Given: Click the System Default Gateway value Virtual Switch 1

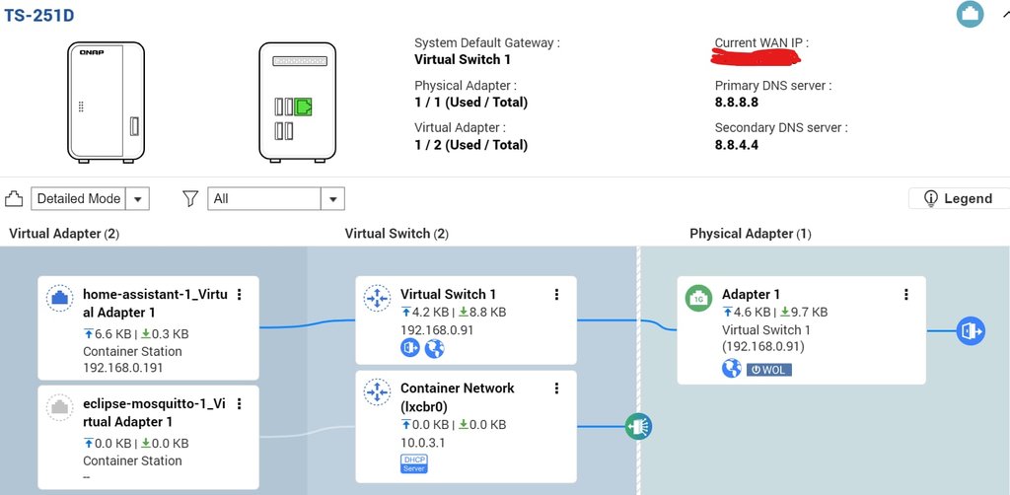Looking at the screenshot, I should [463, 60].
